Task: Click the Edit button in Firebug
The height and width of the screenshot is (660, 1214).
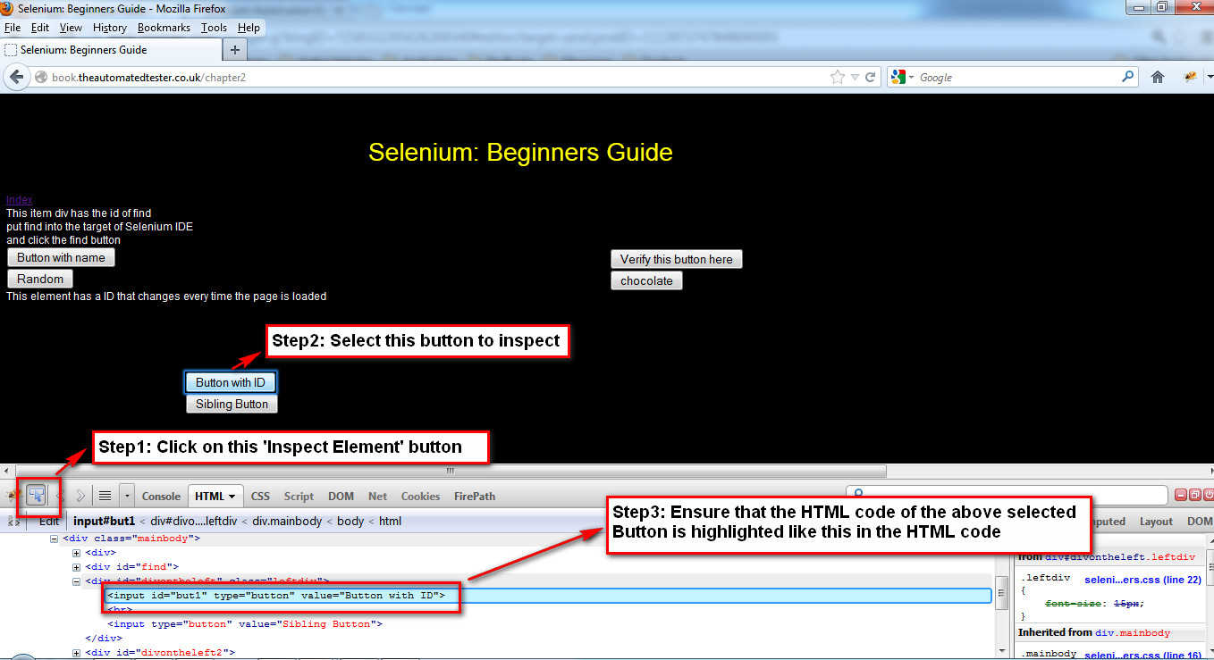Action: tap(47, 521)
